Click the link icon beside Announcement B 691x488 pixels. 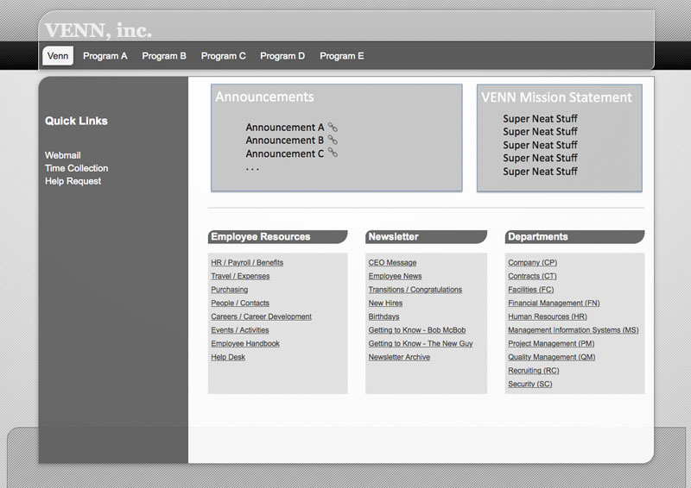pyautogui.click(x=333, y=140)
